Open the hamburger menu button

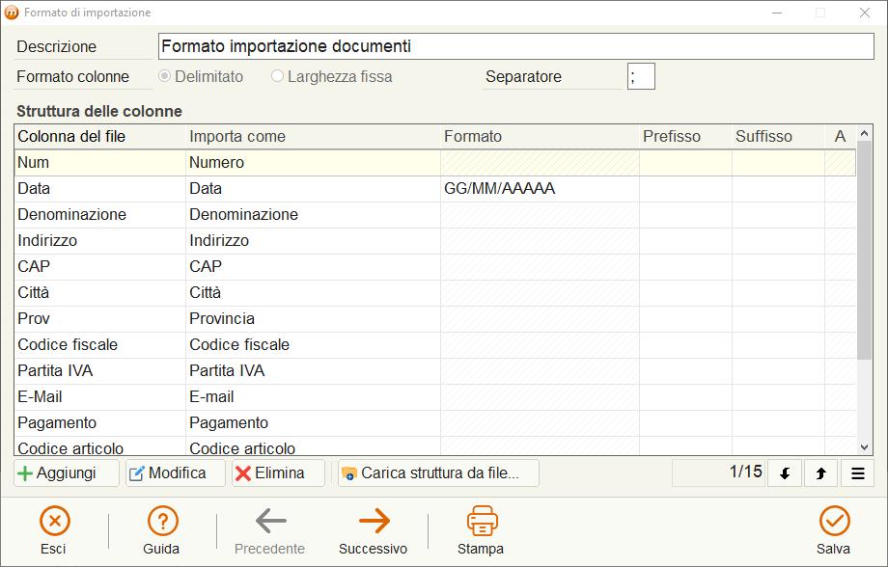click(857, 473)
